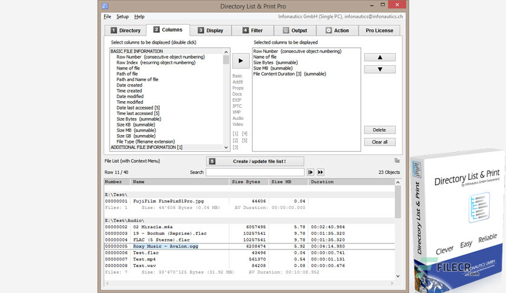Select 'Size MB (summable)' in selected columns
Viewport: 506px width, 293px height.
(x=273, y=68)
